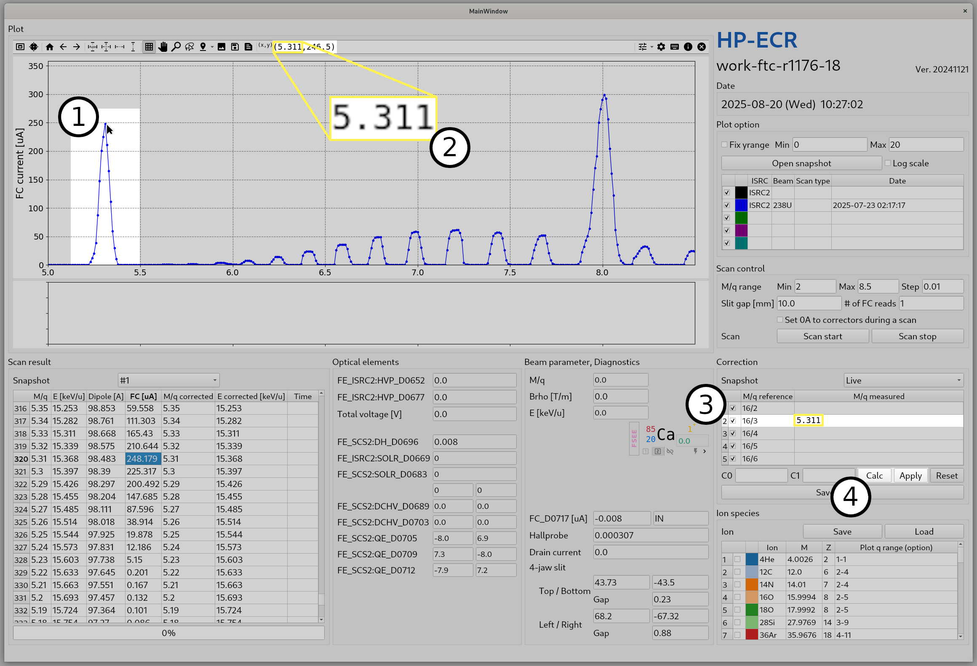Click the home reset-view plot icon
Screen dimensions: 977x666
tap(50, 47)
